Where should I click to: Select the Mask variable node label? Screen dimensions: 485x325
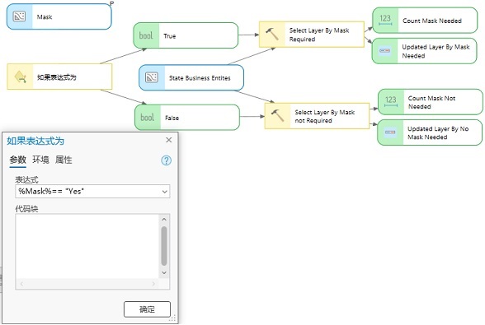45,17
